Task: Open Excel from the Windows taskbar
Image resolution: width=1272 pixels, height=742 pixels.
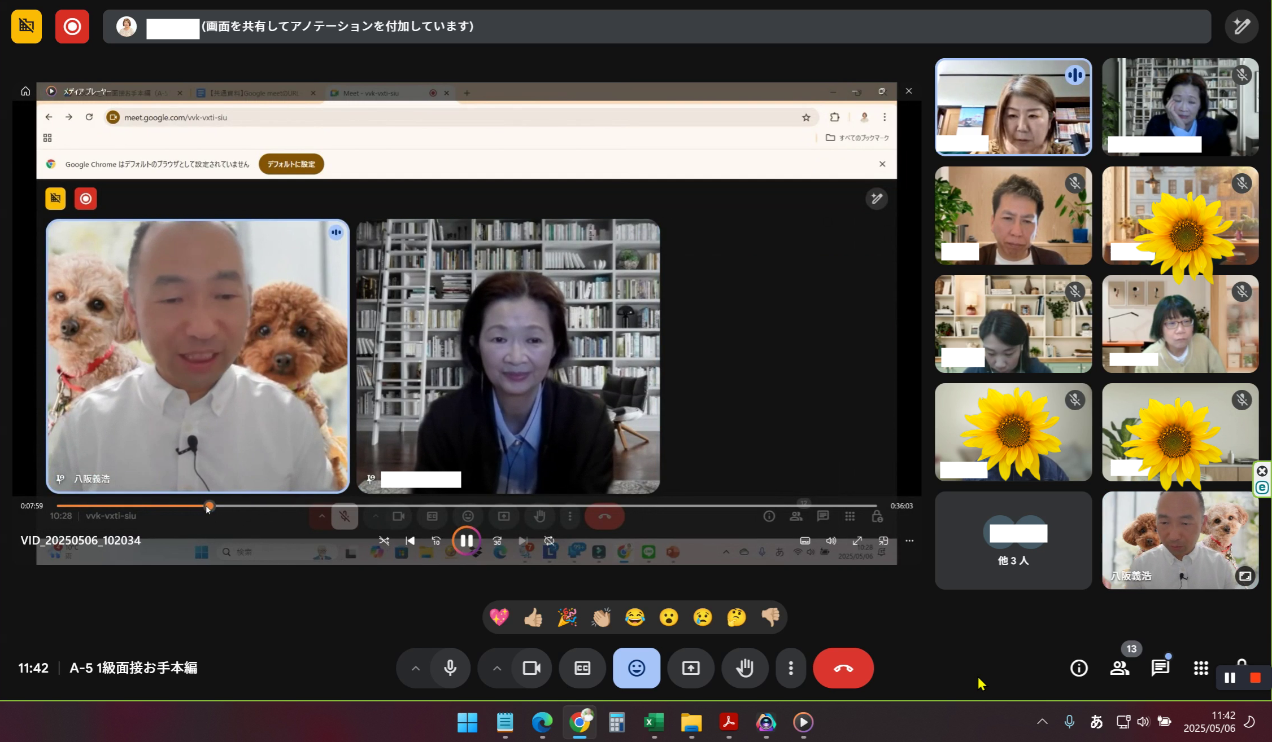Action: point(654,722)
